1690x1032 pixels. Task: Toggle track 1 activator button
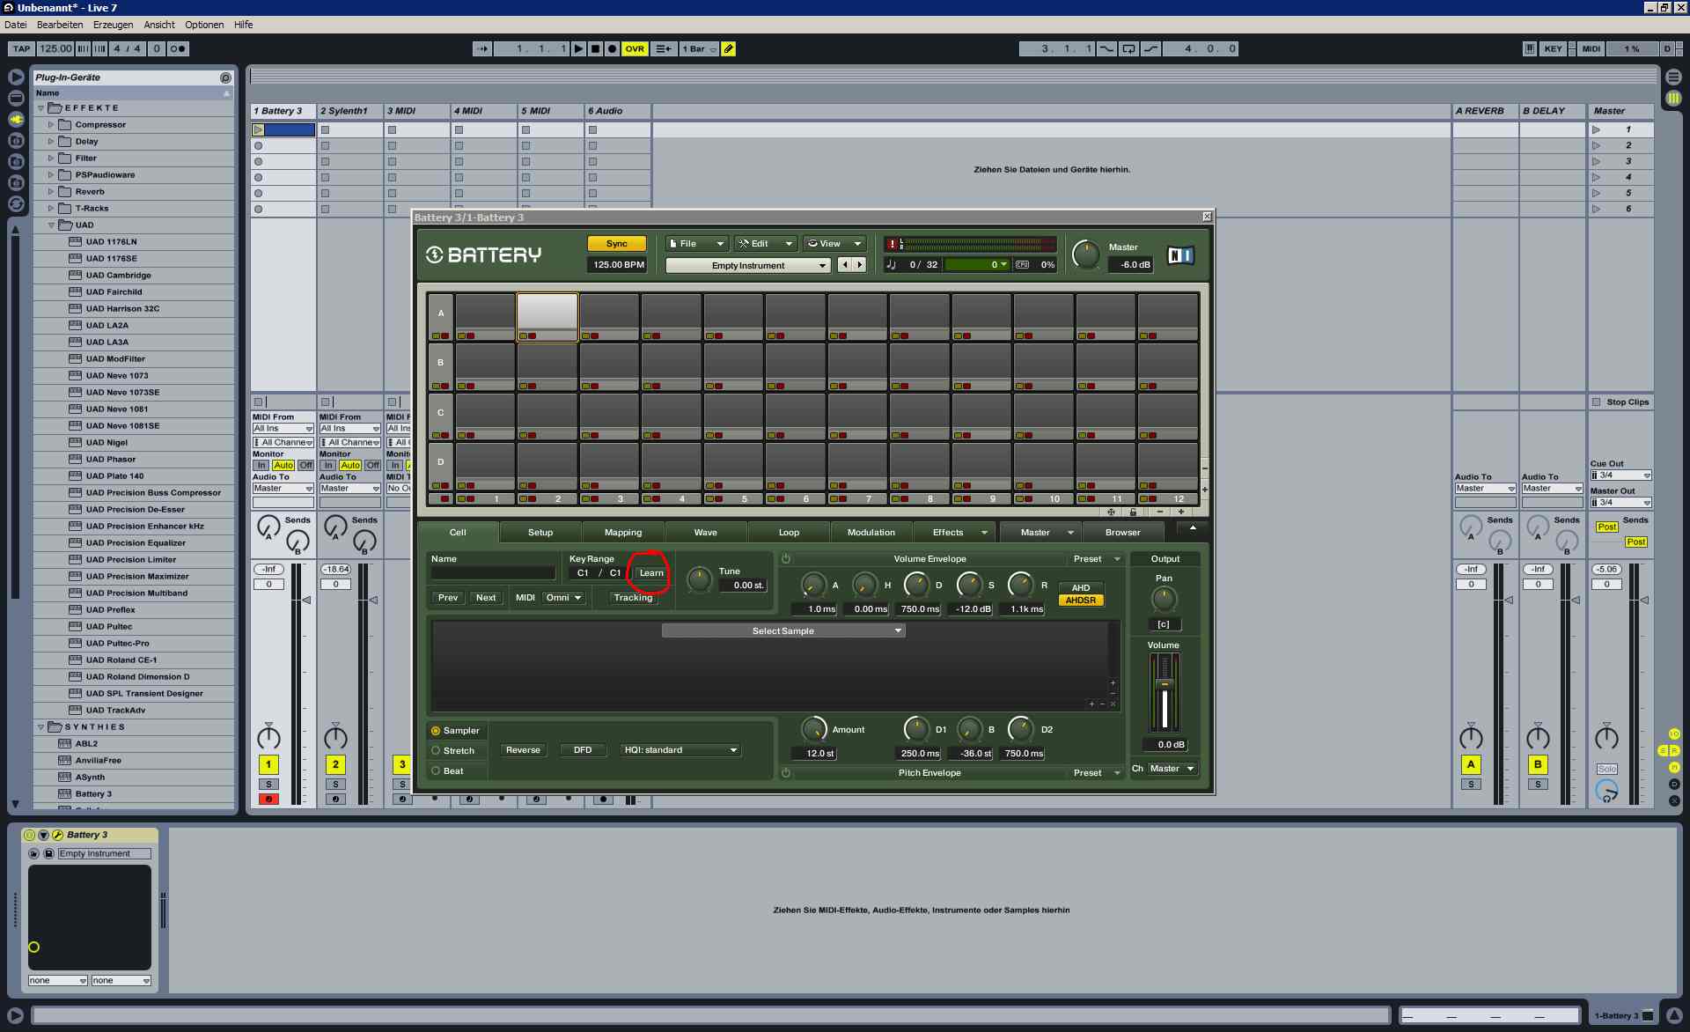tap(268, 764)
